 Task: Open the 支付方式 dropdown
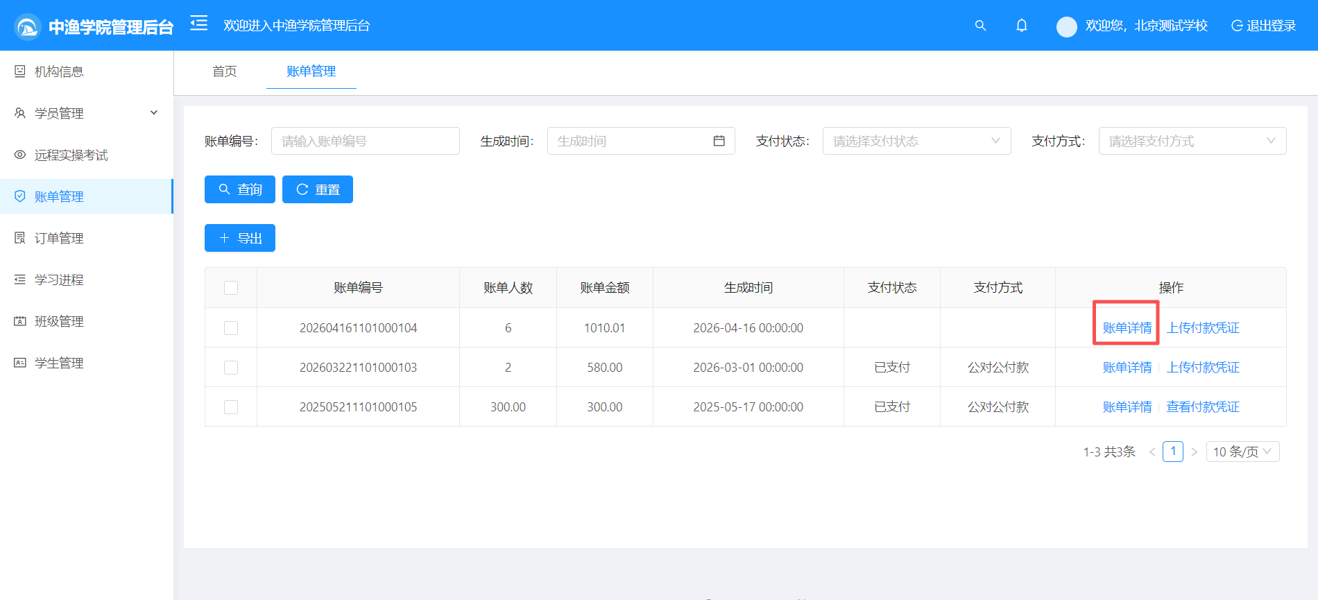tap(1192, 141)
